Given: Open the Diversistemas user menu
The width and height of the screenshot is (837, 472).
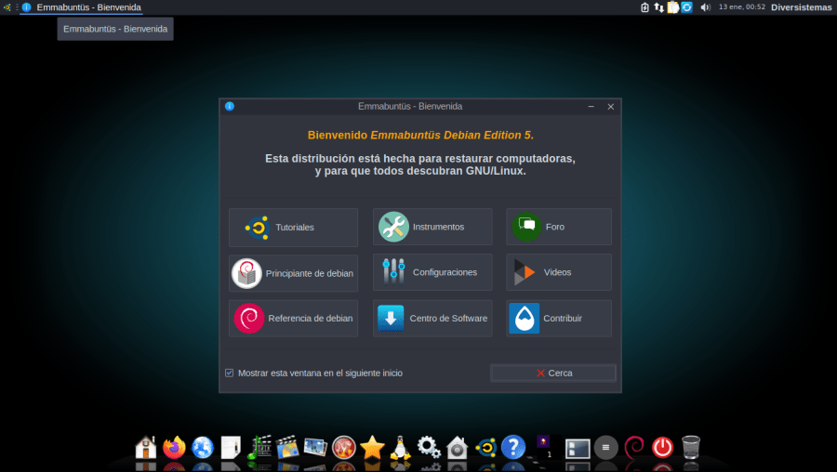Looking at the screenshot, I should (x=801, y=7).
